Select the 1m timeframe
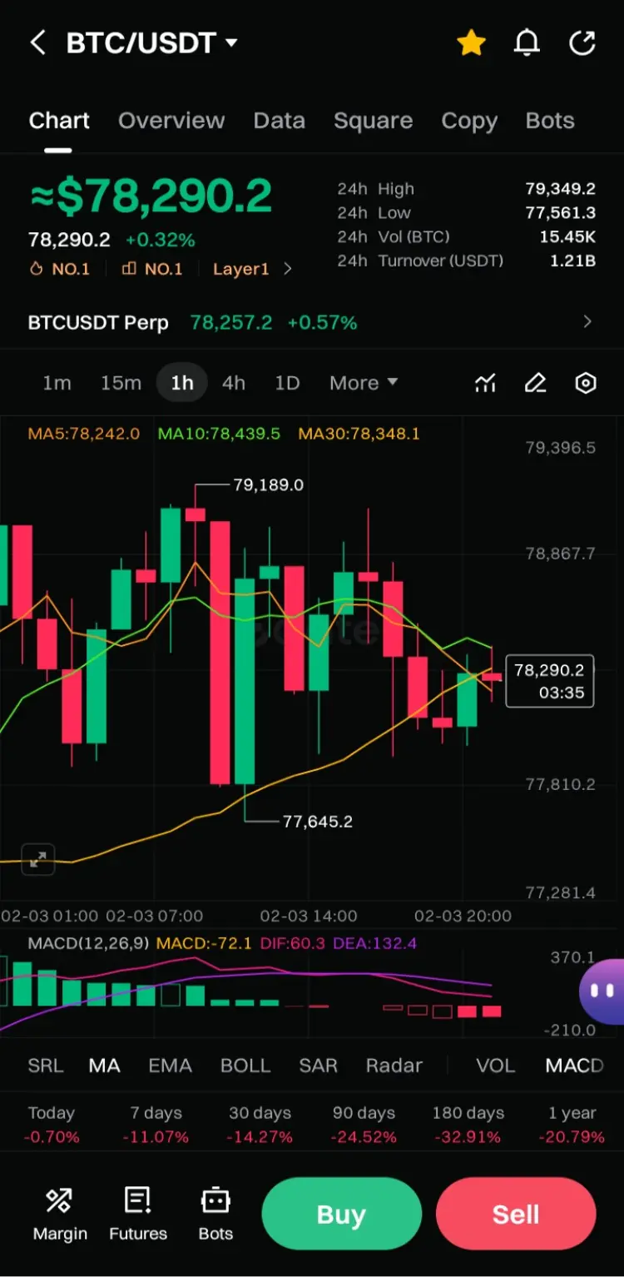Image resolution: width=624 pixels, height=1277 pixels. (57, 383)
